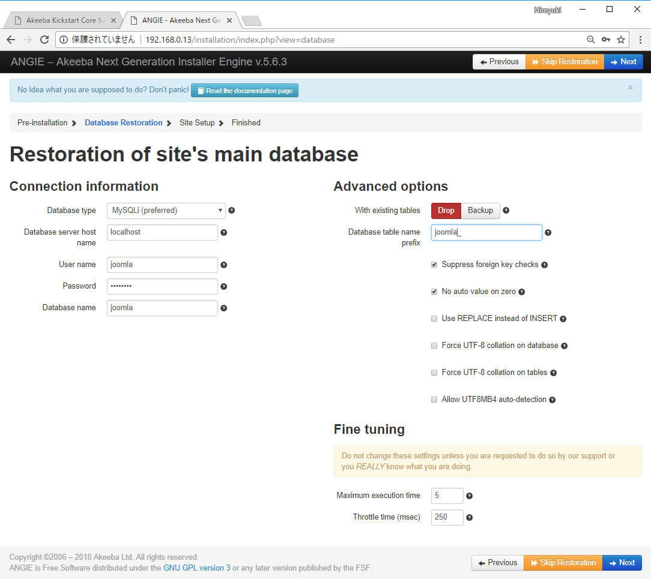The height and width of the screenshot is (579, 651).
Task: Click Database server host name field
Action: point(162,232)
